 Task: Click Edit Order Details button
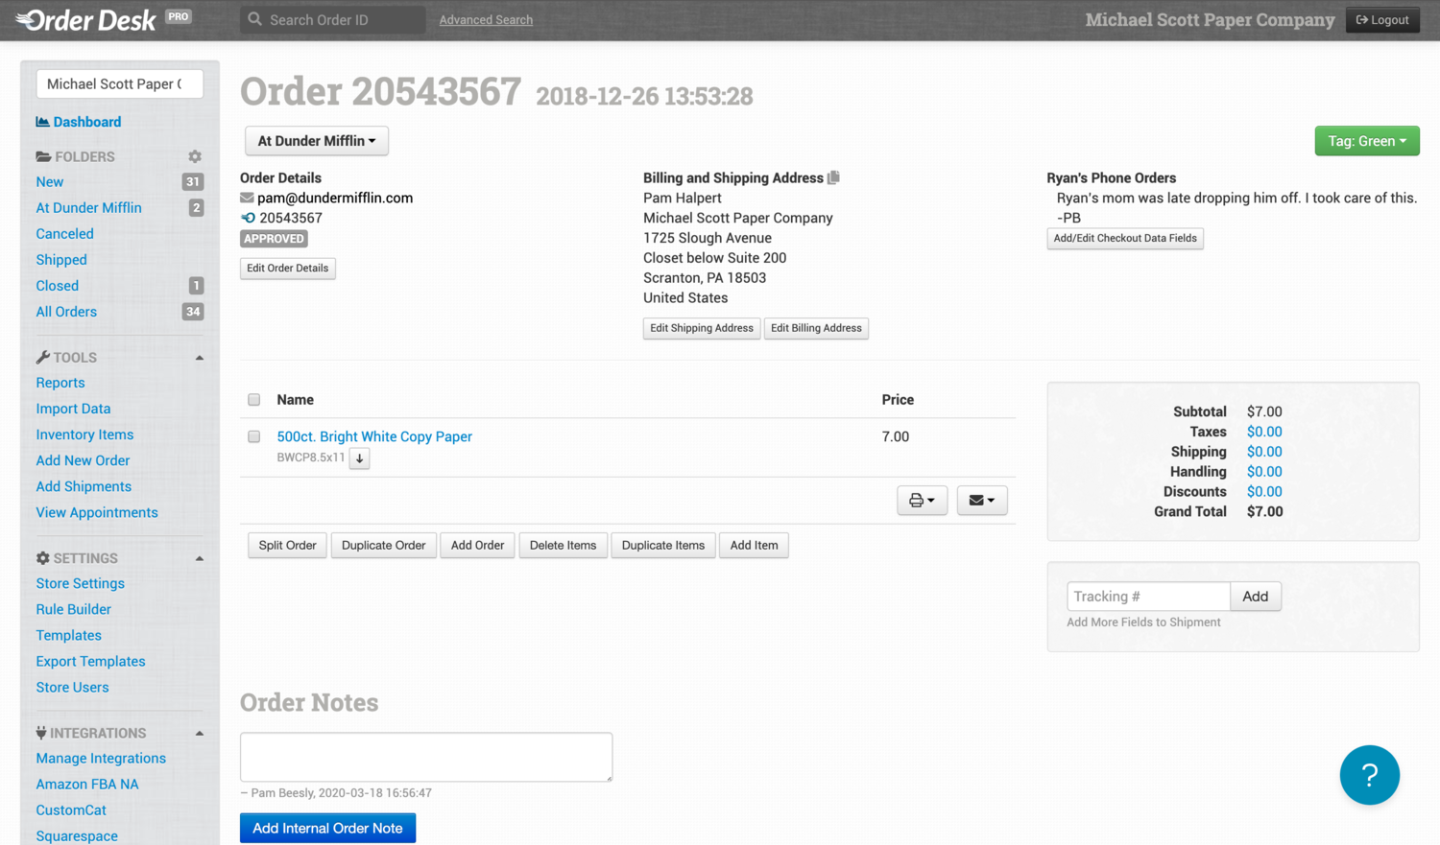click(288, 269)
